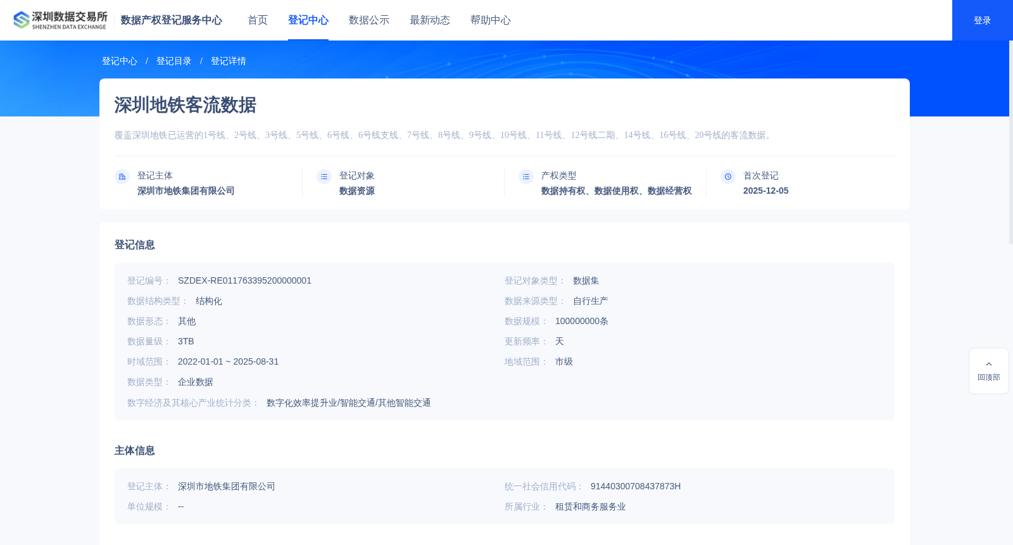The height and width of the screenshot is (545, 1013).
Task: Open the 帮助中心 menu item
Action: pyautogui.click(x=491, y=20)
